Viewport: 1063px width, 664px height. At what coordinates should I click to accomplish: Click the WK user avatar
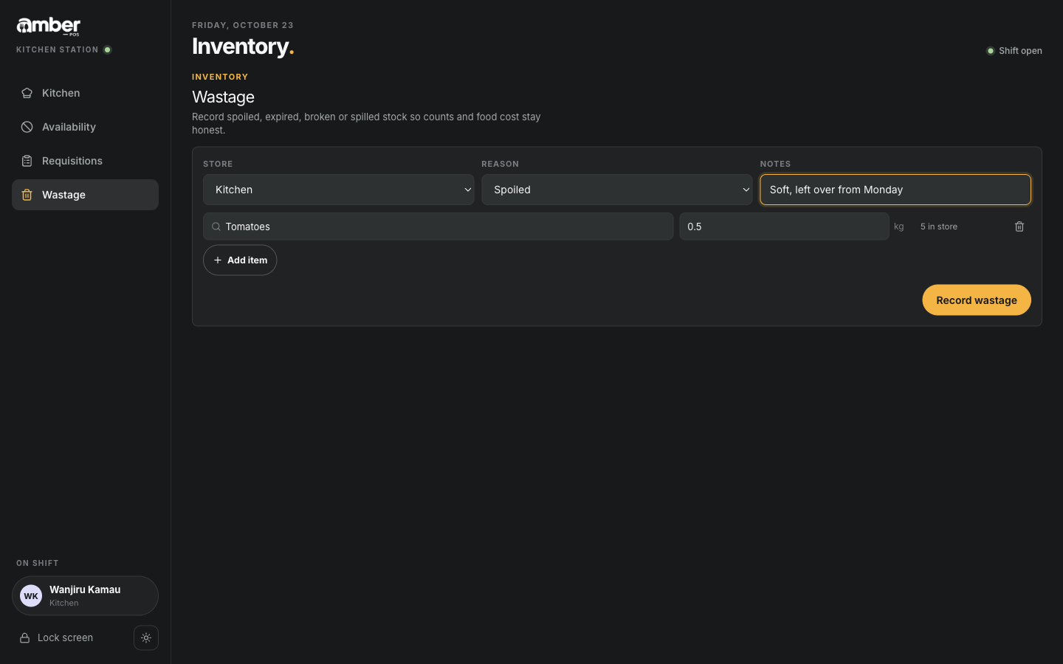(x=31, y=596)
